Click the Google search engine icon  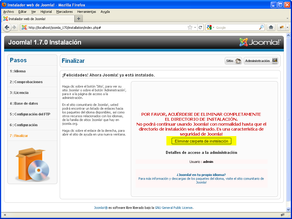(209, 28)
